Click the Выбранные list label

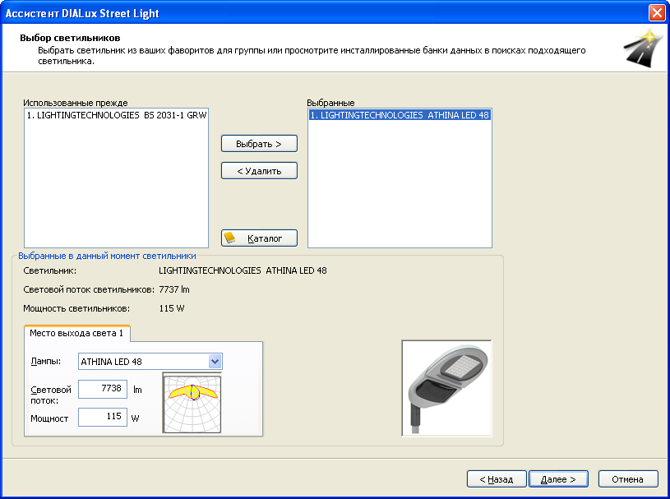(x=330, y=103)
